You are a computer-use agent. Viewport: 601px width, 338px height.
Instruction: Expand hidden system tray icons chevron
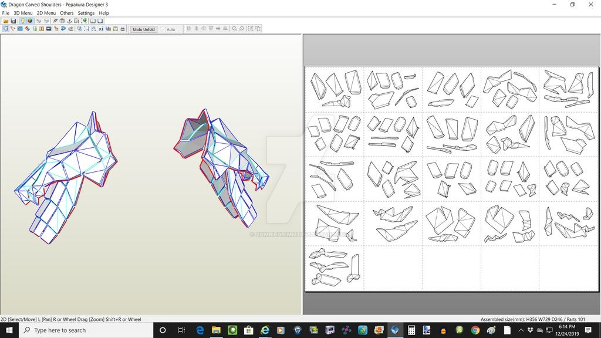(521, 330)
